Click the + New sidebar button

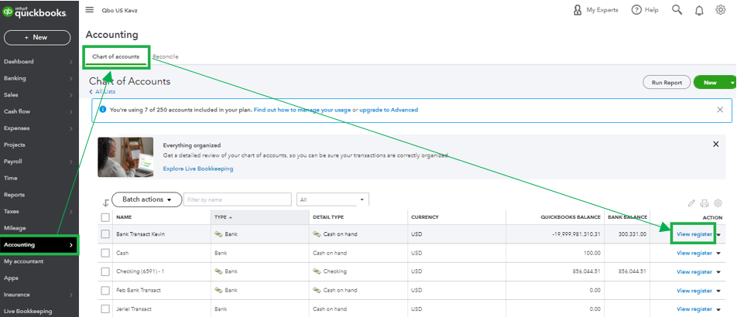click(37, 38)
